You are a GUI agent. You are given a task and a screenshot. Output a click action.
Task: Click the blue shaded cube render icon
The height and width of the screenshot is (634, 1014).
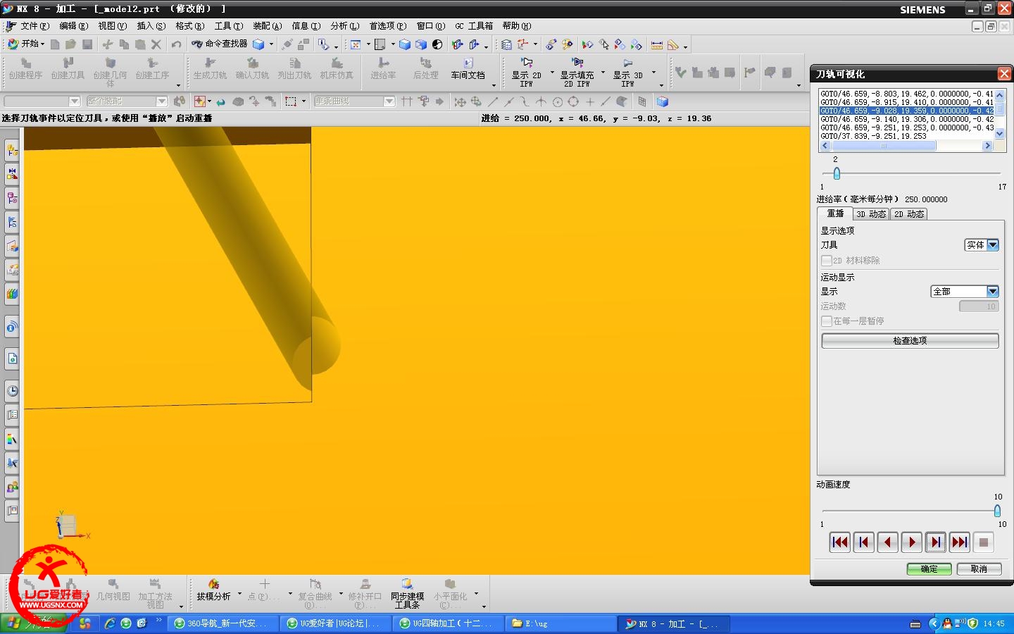[x=405, y=44]
